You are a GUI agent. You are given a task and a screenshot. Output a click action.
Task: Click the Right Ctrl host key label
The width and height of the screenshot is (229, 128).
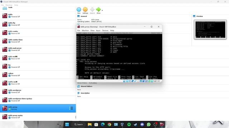point(157,81)
